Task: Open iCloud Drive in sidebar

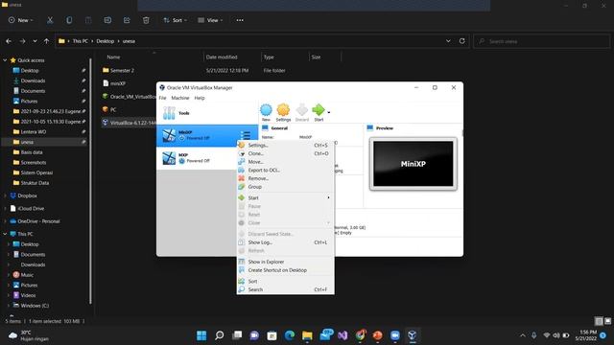Action: point(31,209)
